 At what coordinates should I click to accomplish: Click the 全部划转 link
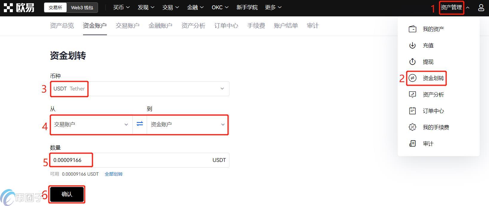pyautogui.click(x=114, y=174)
